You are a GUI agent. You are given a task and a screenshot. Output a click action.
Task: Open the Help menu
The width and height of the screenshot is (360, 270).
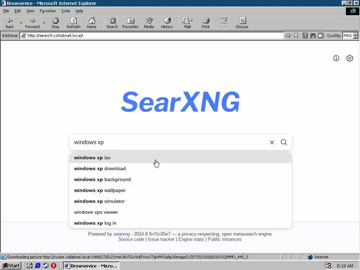click(x=79, y=11)
